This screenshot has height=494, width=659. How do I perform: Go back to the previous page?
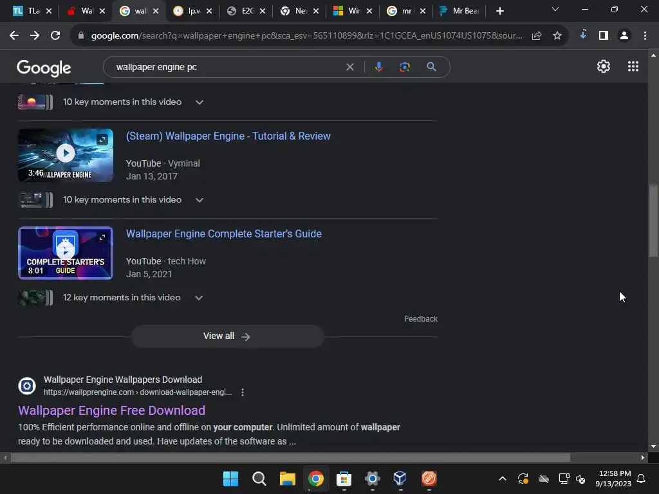pos(14,36)
